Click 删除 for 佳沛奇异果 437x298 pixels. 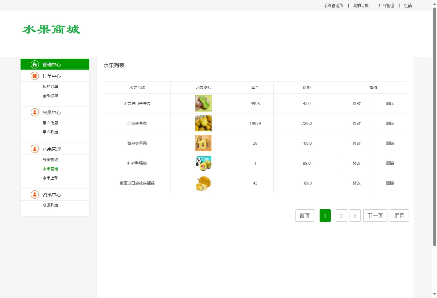coord(390,123)
